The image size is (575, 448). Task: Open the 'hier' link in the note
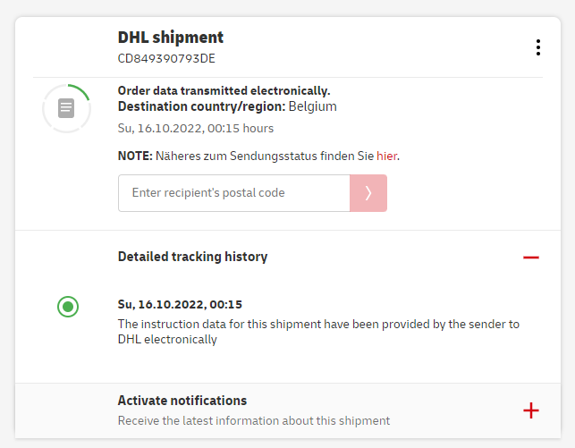click(386, 156)
